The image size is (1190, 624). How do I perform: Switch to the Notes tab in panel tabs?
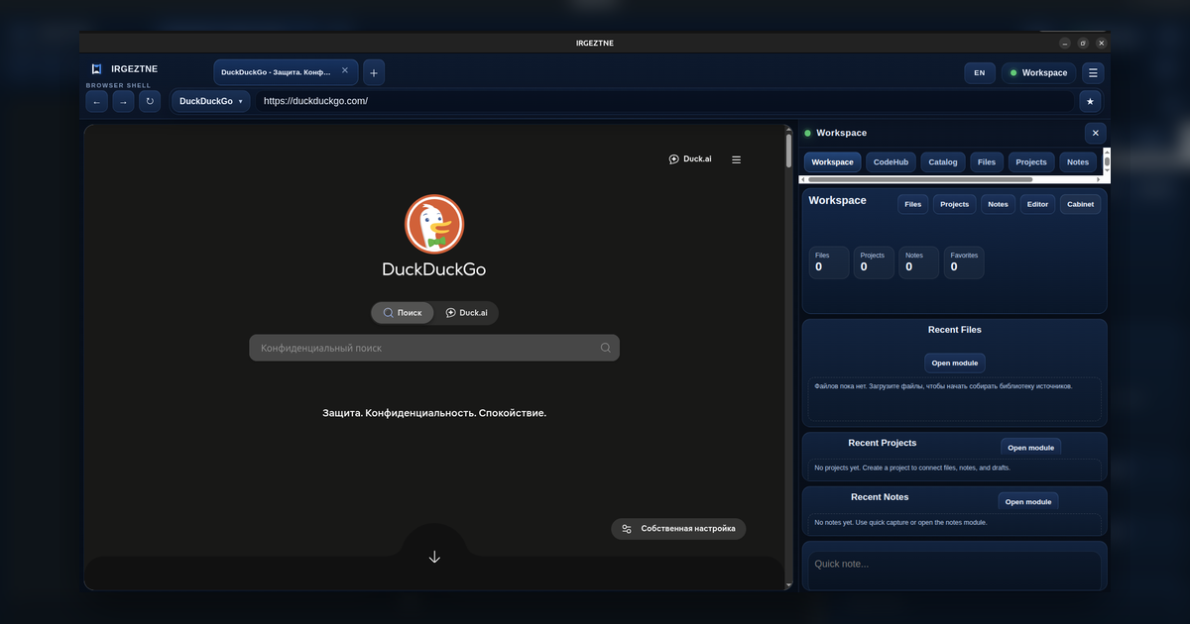1079,161
